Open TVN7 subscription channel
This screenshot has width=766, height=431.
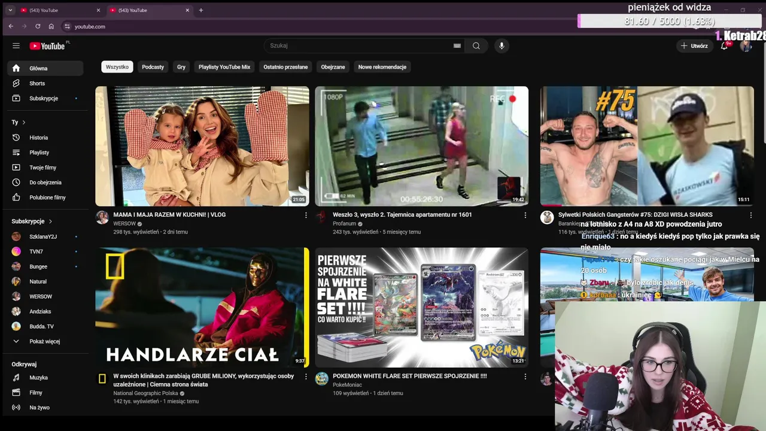[x=45, y=251]
